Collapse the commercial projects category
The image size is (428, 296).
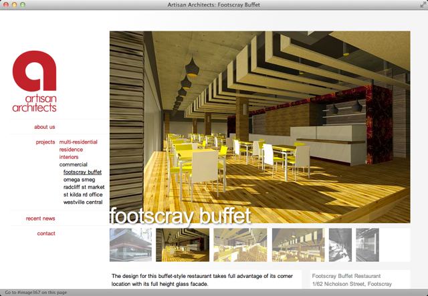[74, 164]
